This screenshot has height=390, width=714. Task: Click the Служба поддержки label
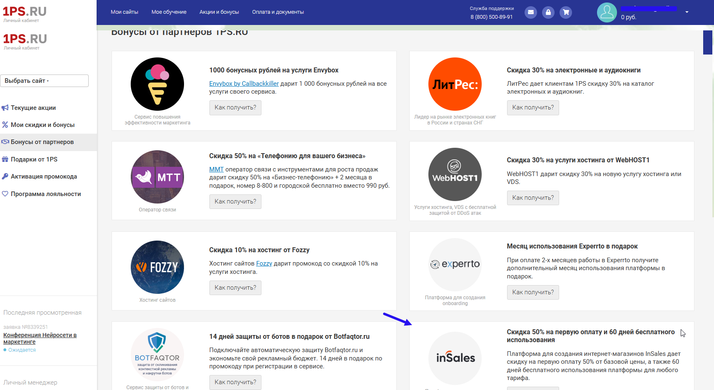(x=492, y=8)
